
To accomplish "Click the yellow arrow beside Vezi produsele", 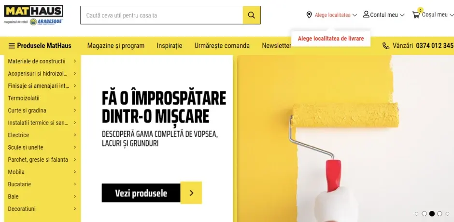I will point(191,193).
